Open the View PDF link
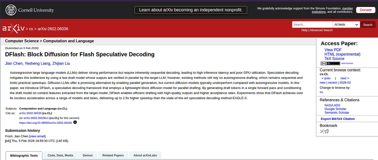The image size is (378, 160). point(333,50)
